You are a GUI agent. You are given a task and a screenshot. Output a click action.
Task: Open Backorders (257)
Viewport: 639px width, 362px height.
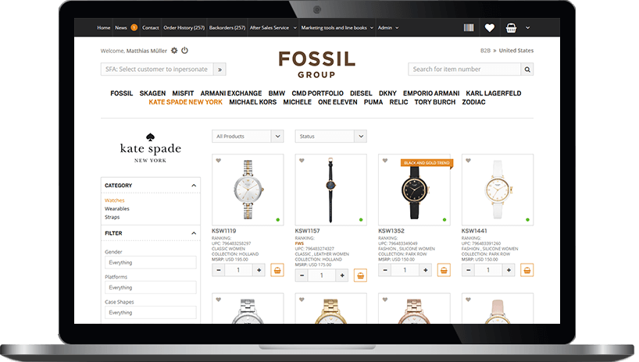(227, 27)
